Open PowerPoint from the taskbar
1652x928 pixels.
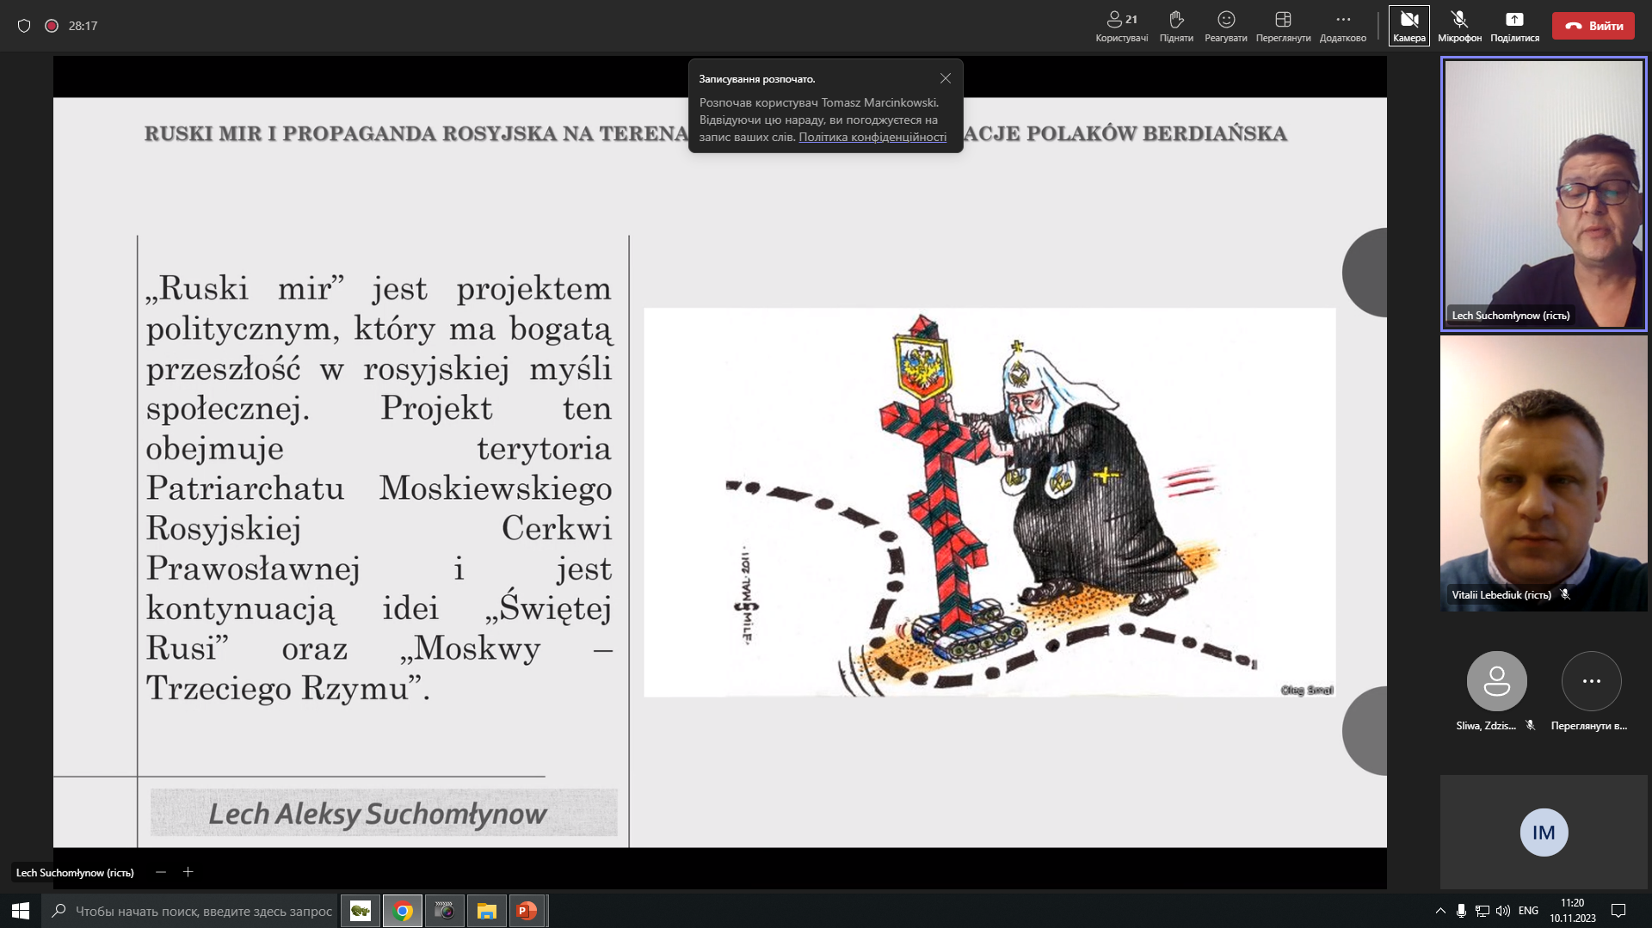tap(527, 911)
